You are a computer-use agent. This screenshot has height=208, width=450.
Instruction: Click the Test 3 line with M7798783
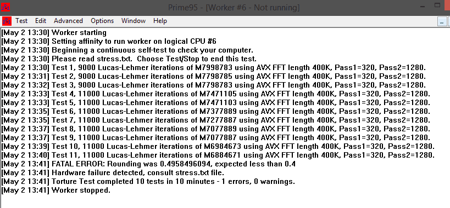[x=214, y=85]
